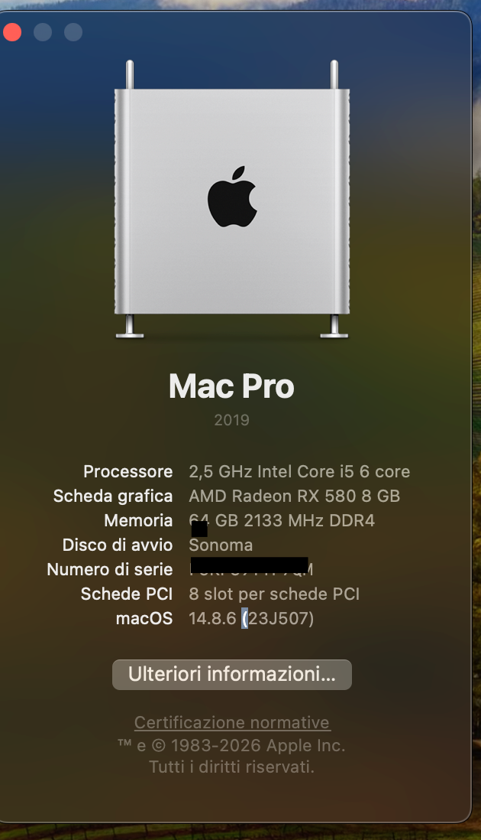Click the 2019 model year text

[231, 420]
